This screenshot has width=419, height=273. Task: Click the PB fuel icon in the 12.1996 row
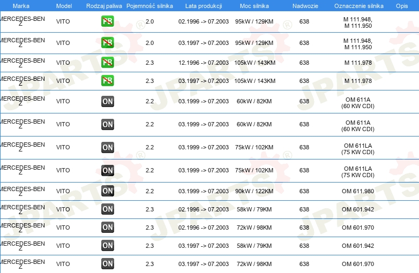(108, 63)
